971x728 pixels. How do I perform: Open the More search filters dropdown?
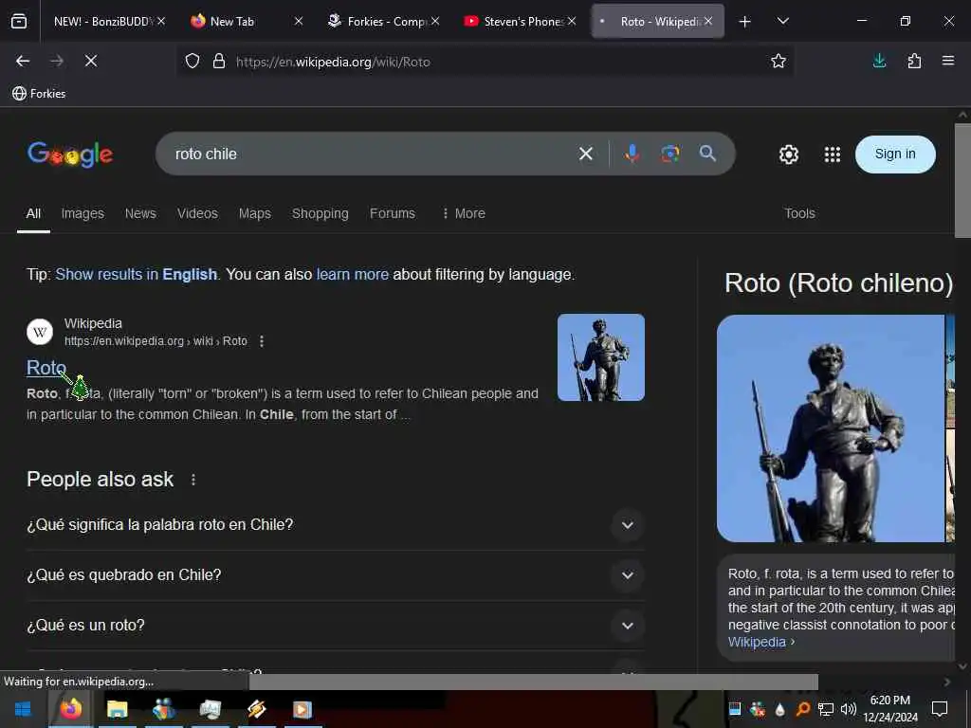pyautogui.click(x=463, y=213)
